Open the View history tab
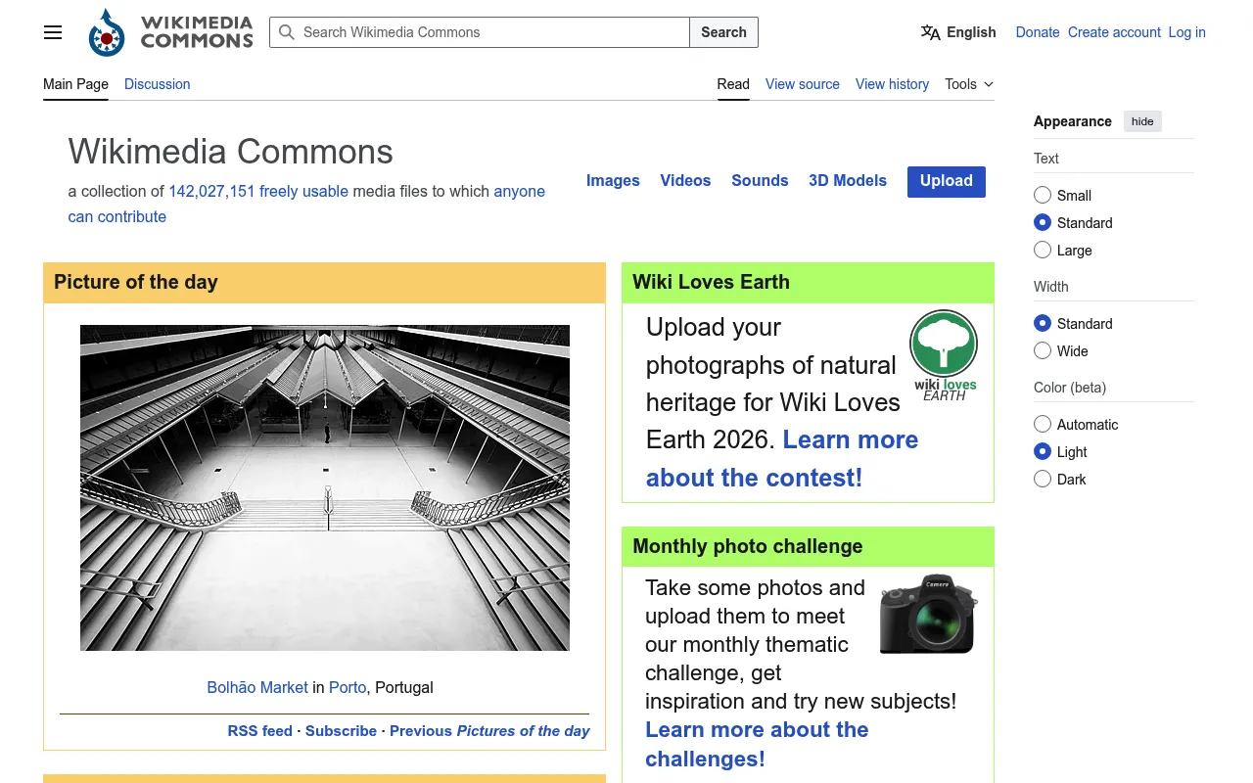This screenshot has height=783, width=1253. [892, 84]
